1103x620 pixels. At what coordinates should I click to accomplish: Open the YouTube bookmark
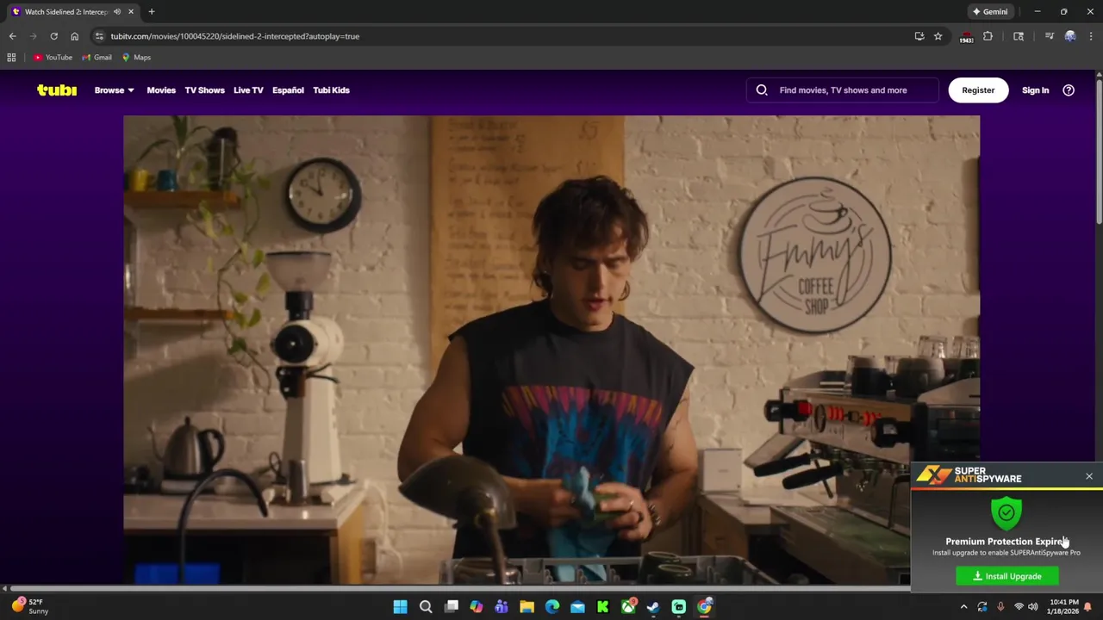[53, 58]
